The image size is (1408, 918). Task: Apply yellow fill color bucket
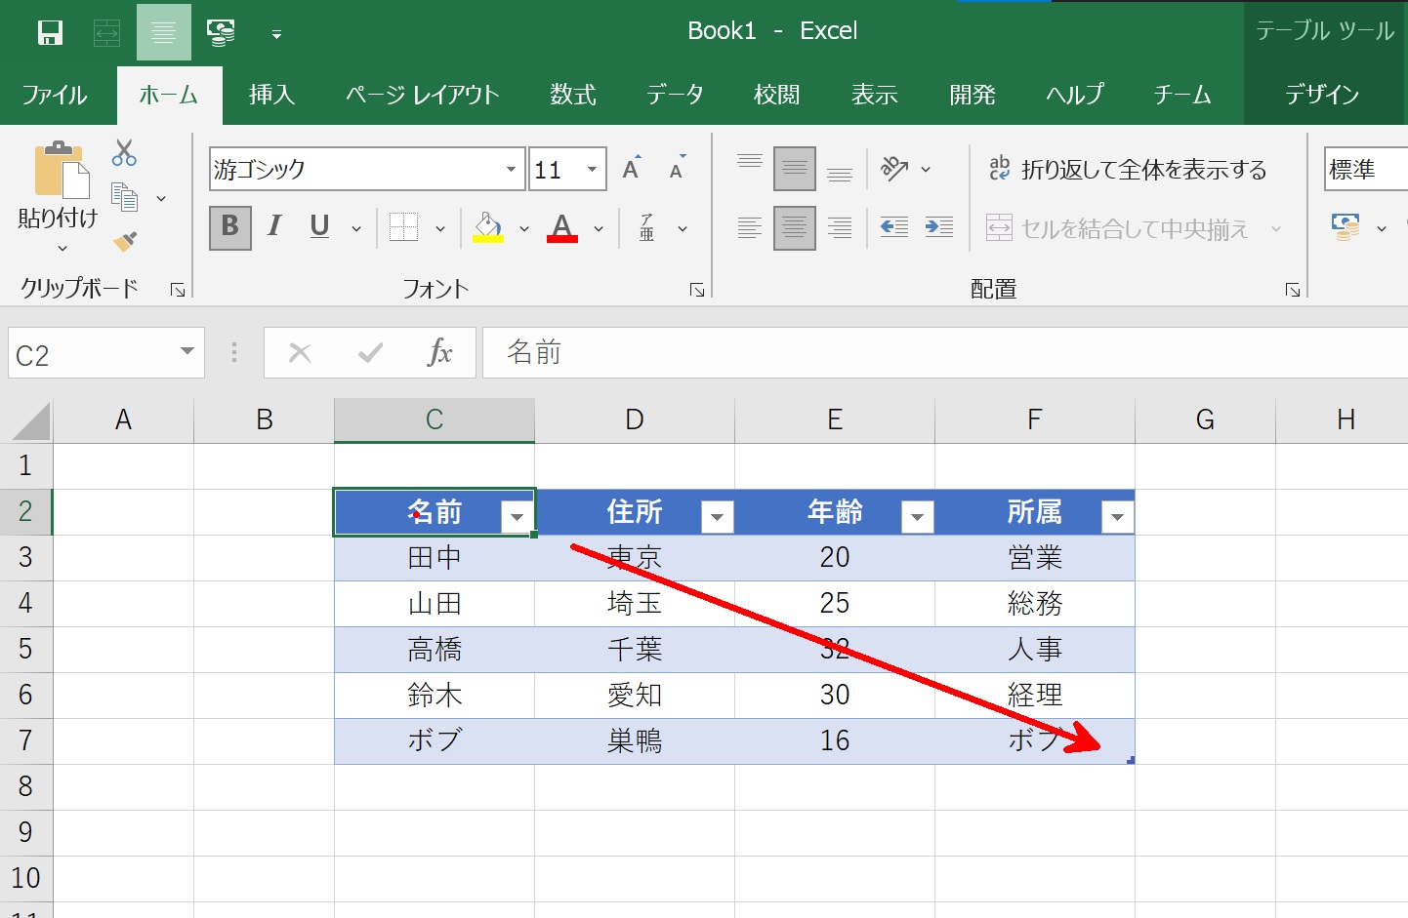(x=488, y=227)
